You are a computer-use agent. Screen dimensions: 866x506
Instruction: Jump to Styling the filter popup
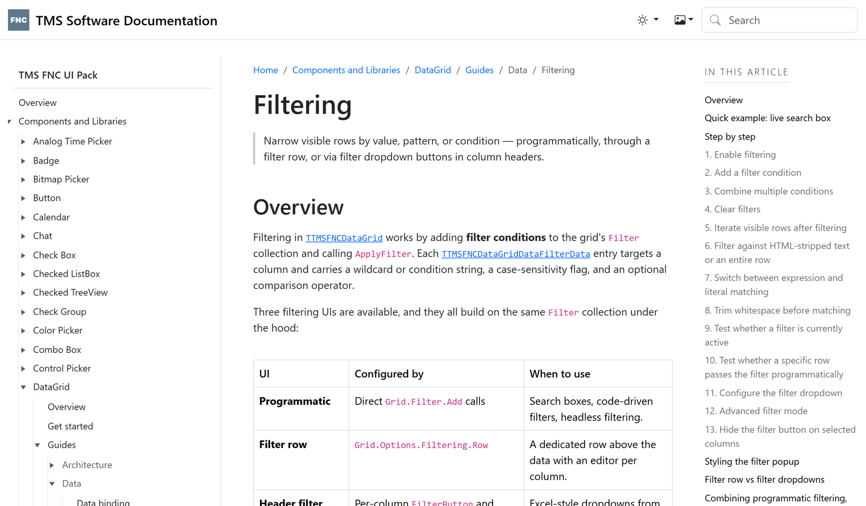[752, 461]
